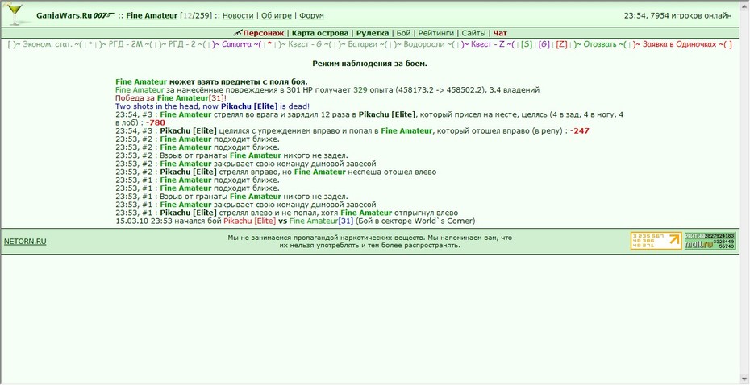The image size is (750, 385).
Task: Click the red asterisk after Camorra
Action: click(x=269, y=44)
